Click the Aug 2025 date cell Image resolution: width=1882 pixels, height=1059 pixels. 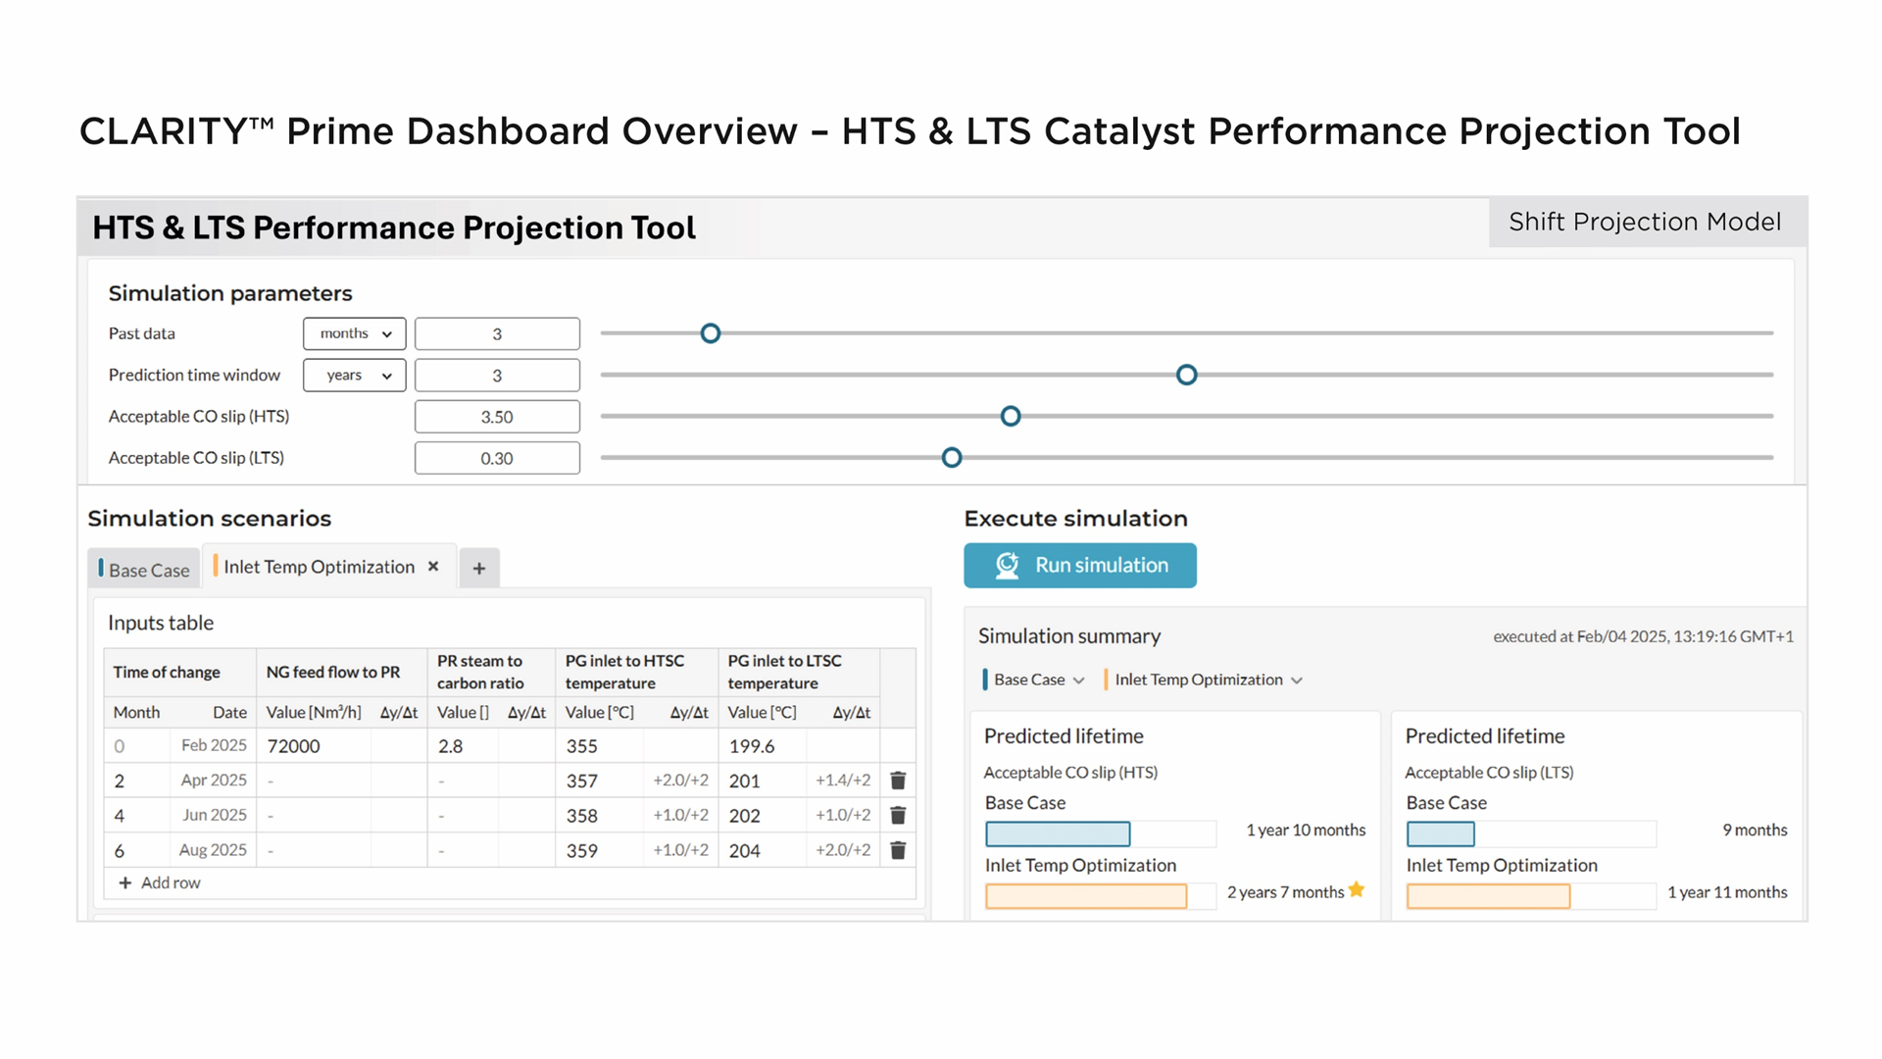coord(213,850)
